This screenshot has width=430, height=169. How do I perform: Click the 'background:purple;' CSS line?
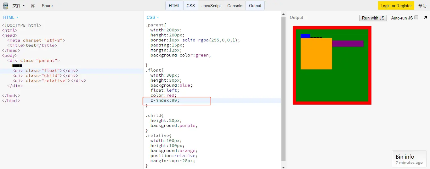point(174,126)
